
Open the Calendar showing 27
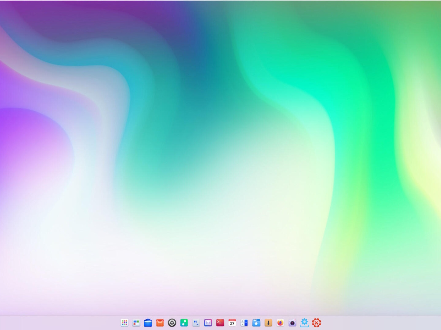pos(232,323)
